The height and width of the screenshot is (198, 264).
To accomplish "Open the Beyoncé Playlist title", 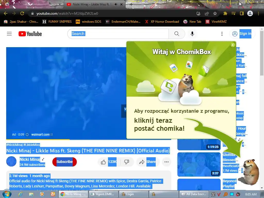I will [230, 184].
